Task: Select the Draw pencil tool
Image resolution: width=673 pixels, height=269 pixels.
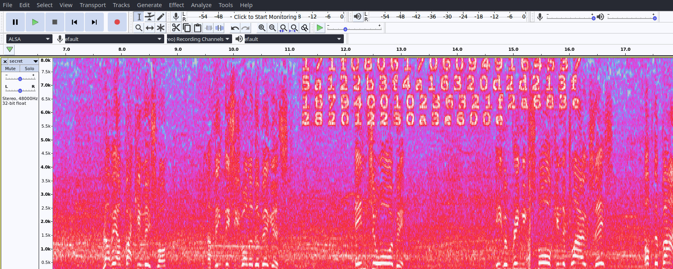Action: coord(161,17)
